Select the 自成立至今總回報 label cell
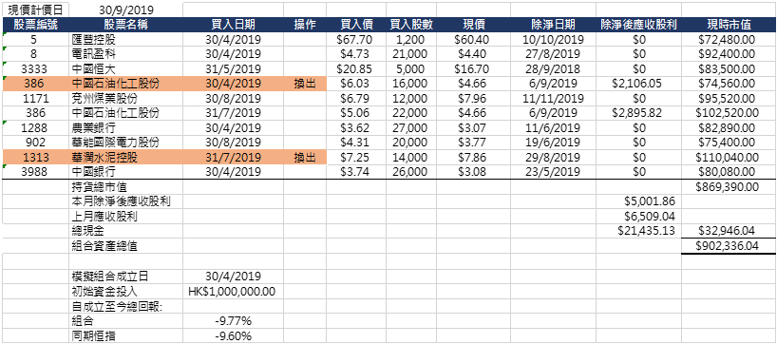 point(126,306)
